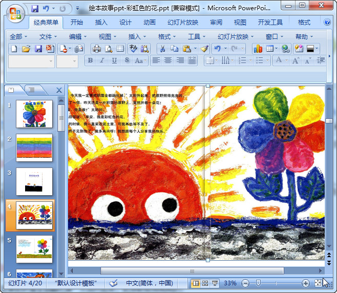Switch to Slide Sorter view
The image size is (337, 293).
[x=205, y=283]
